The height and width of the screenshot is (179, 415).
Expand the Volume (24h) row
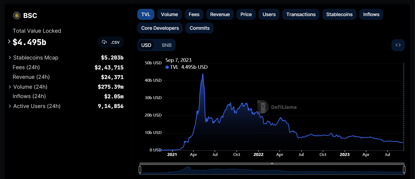coord(10,87)
